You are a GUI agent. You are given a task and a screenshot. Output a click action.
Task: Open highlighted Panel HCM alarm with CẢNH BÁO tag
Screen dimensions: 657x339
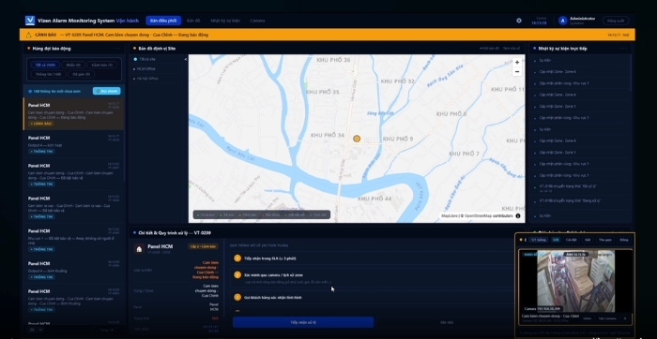pyautogui.click(x=73, y=113)
